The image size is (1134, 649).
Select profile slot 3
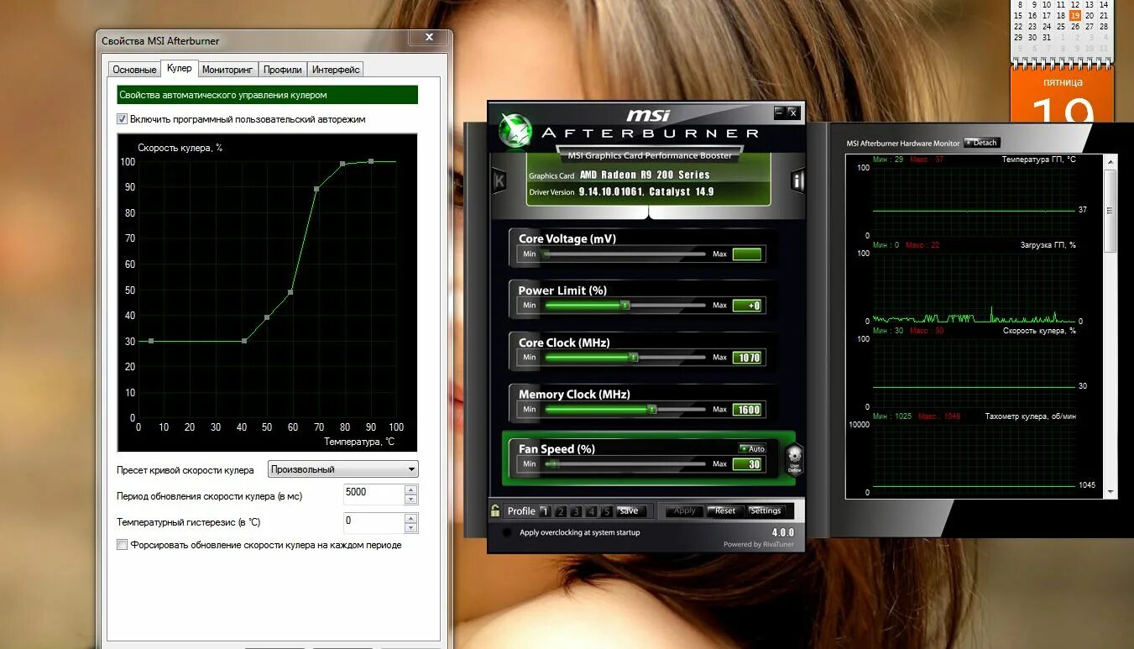[x=577, y=511]
